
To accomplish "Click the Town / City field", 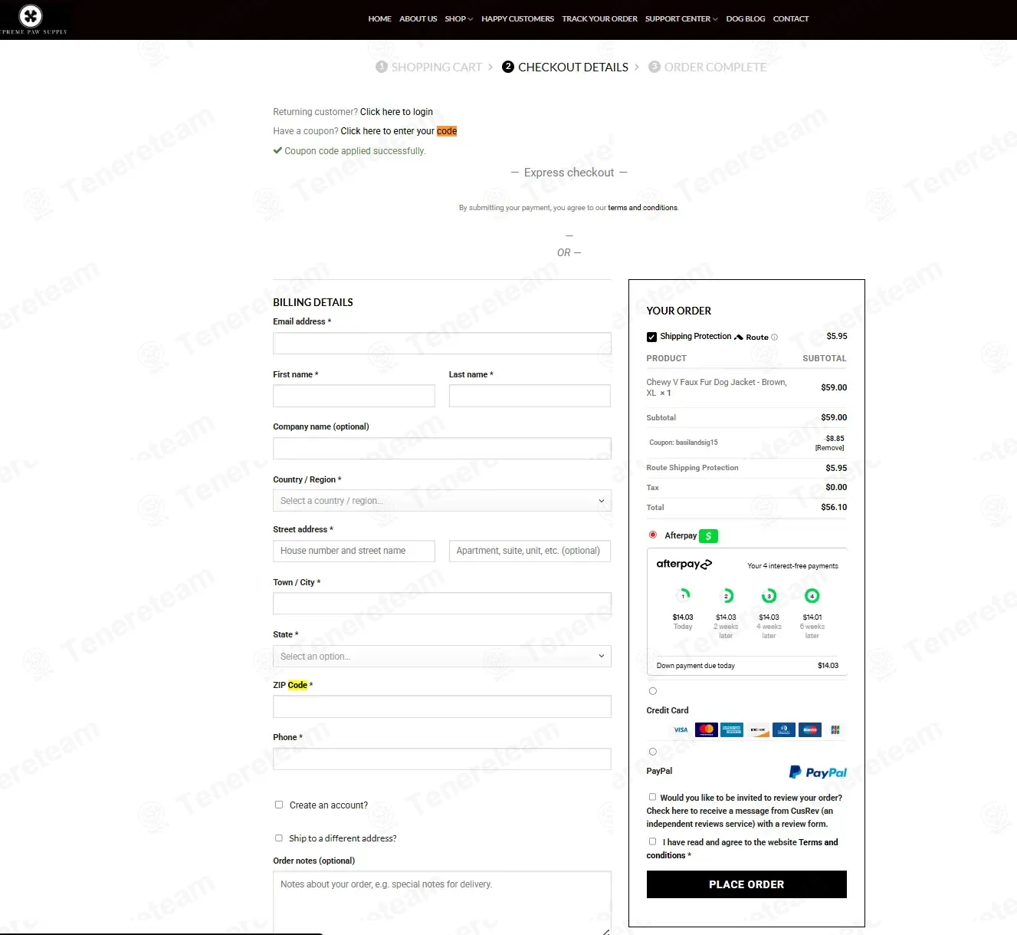I will tap(442, 604).
